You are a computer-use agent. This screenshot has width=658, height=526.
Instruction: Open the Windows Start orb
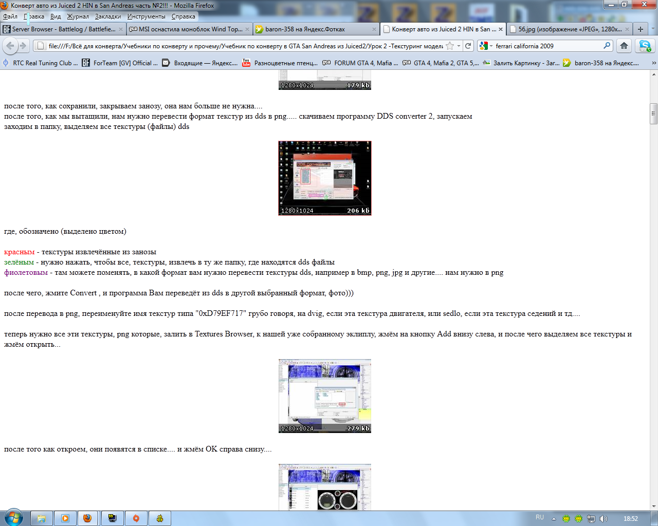point(13,518)
